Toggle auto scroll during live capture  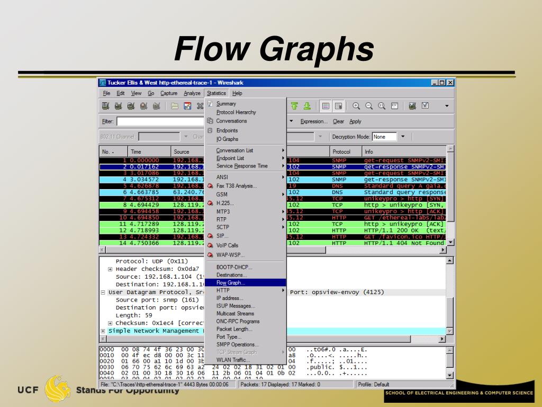(x=338, y=106)
